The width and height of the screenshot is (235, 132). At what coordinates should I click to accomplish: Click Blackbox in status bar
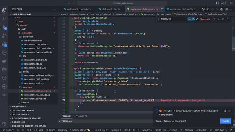tap(62, 130)
